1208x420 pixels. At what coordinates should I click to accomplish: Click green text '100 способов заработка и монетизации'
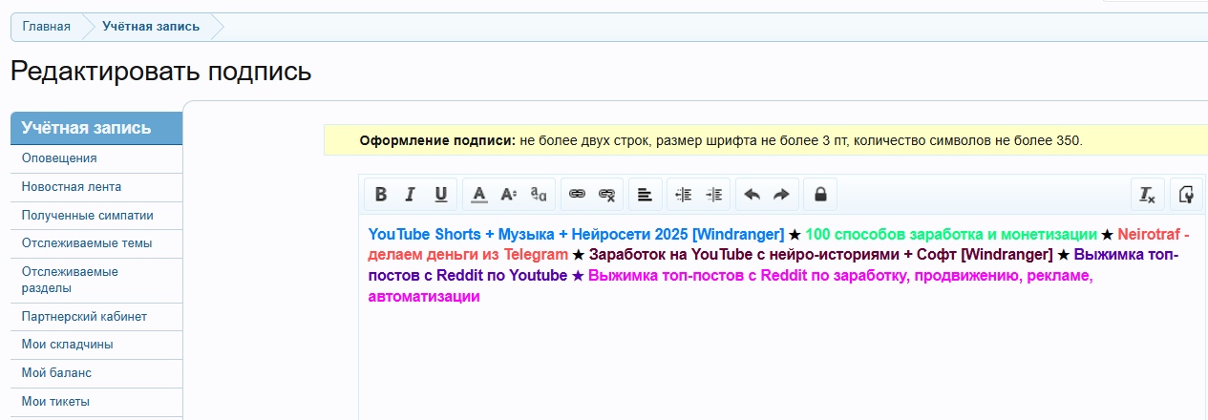[951, 234]
